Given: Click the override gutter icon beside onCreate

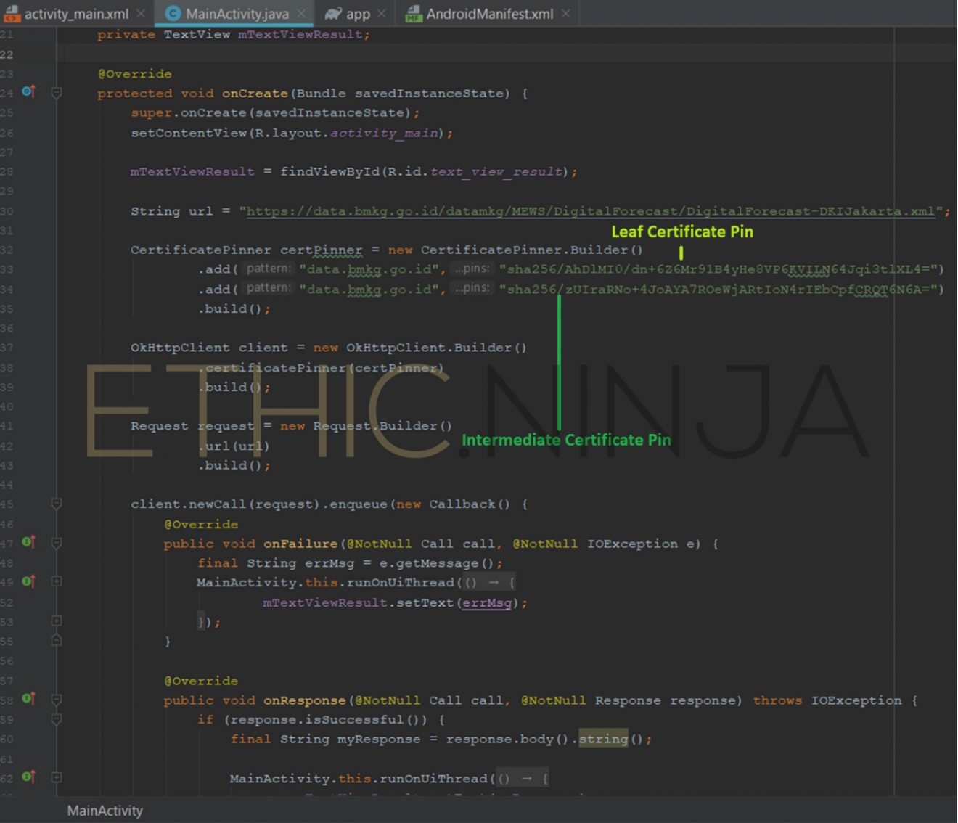Looking at the screenshot, I should click(x=28, y=91).
